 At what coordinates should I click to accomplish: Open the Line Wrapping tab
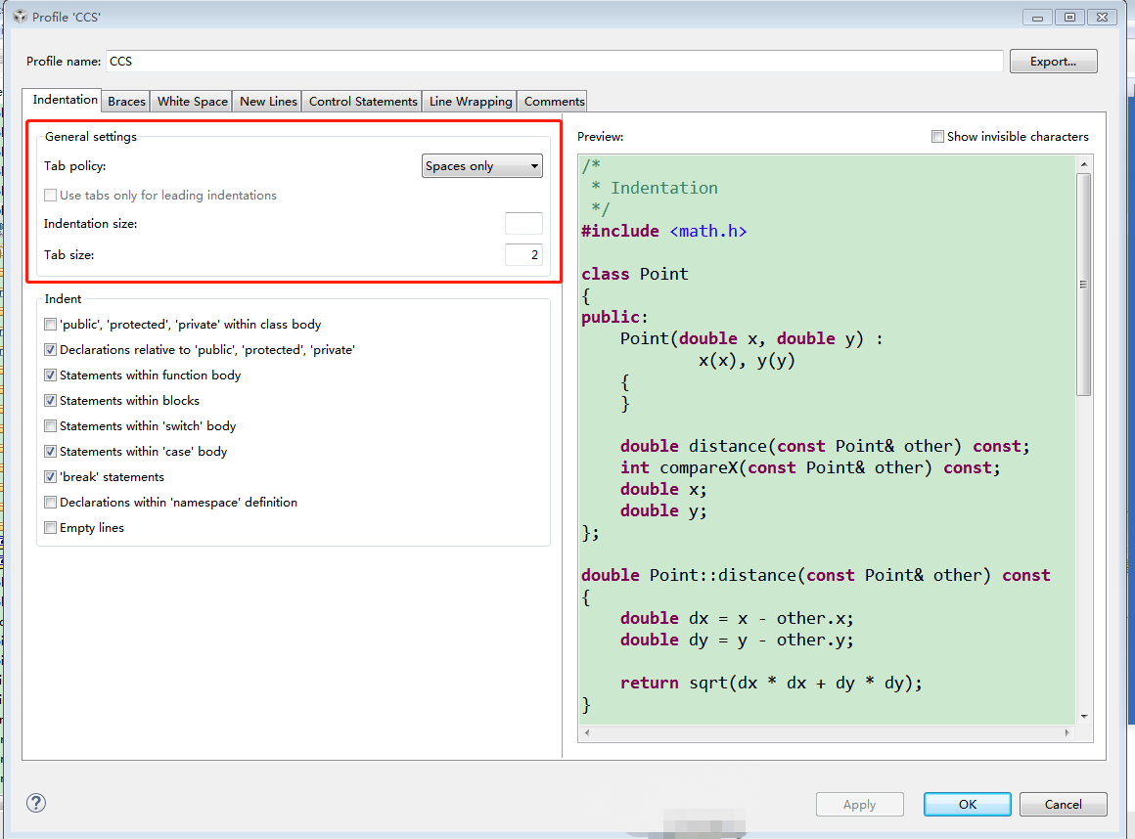coord(469,101)
